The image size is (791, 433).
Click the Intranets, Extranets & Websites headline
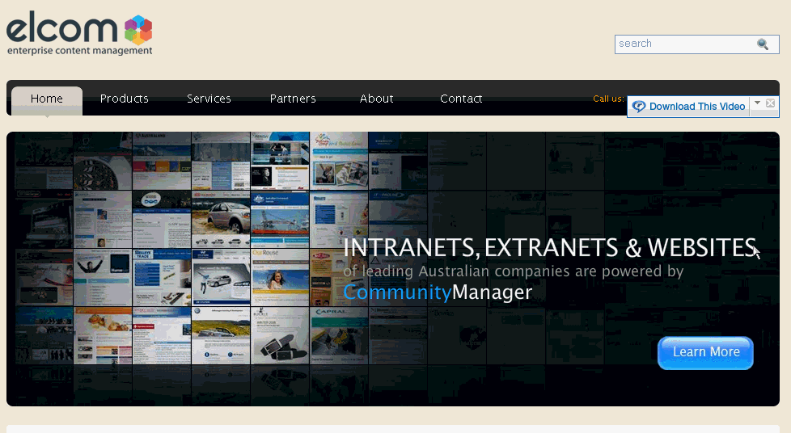click(550, 247)
